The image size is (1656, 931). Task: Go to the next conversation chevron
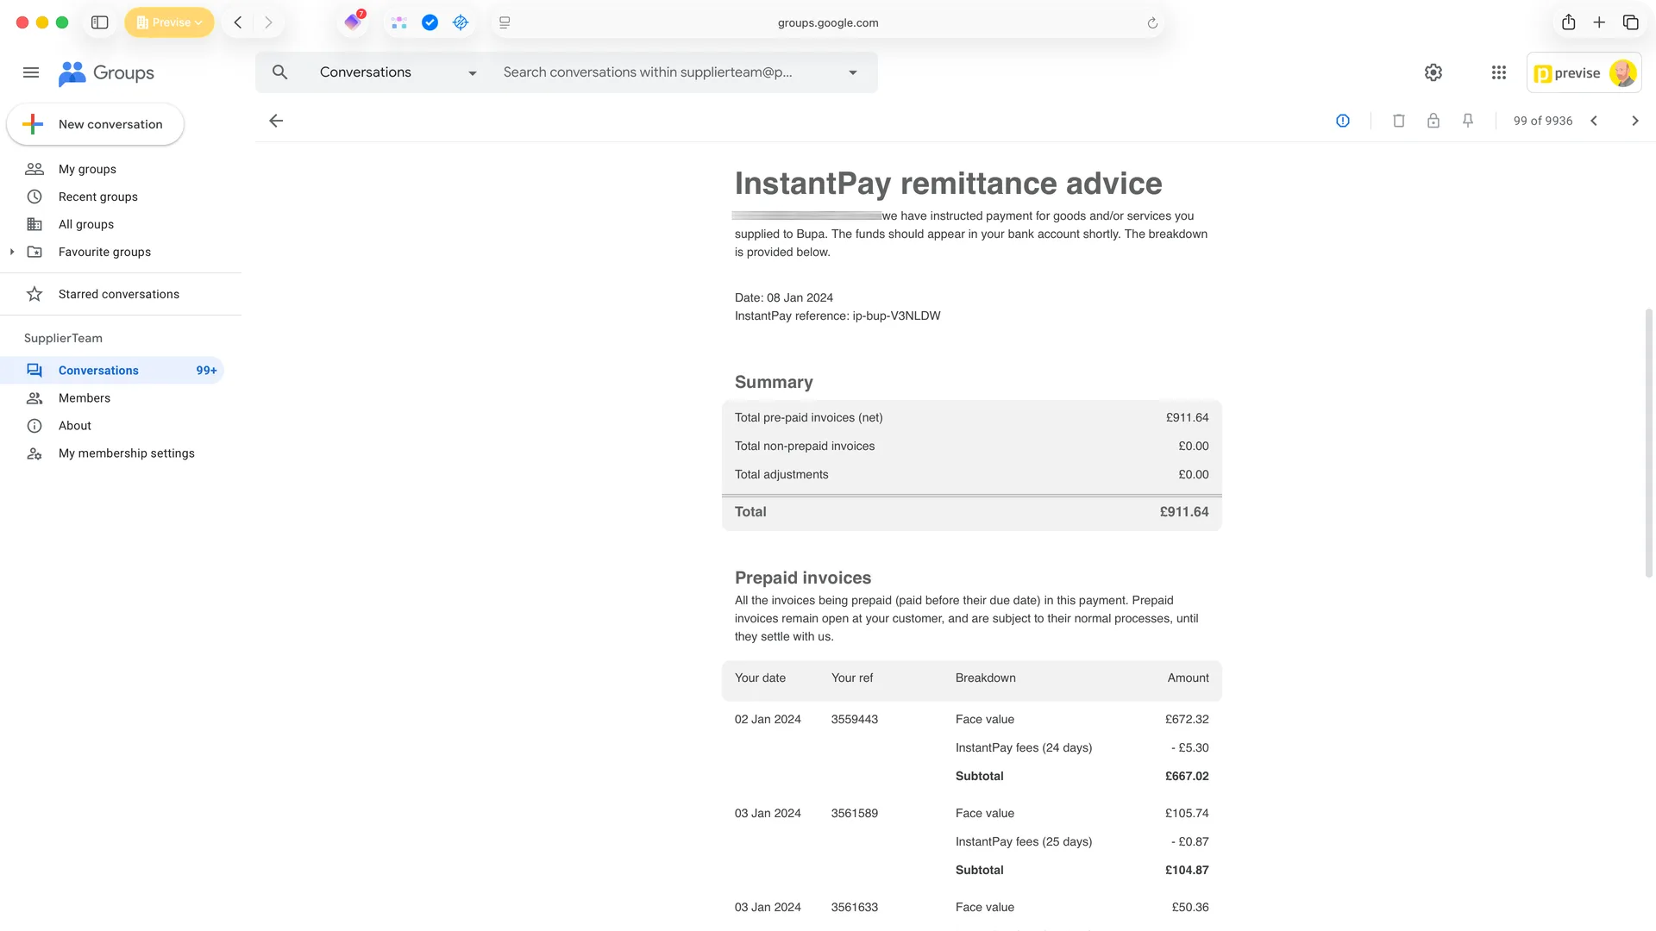point(1635,121)
